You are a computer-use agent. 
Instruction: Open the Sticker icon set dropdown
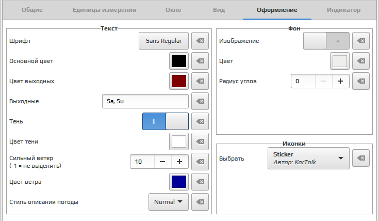pyautogui.click(x=308, y=158)
